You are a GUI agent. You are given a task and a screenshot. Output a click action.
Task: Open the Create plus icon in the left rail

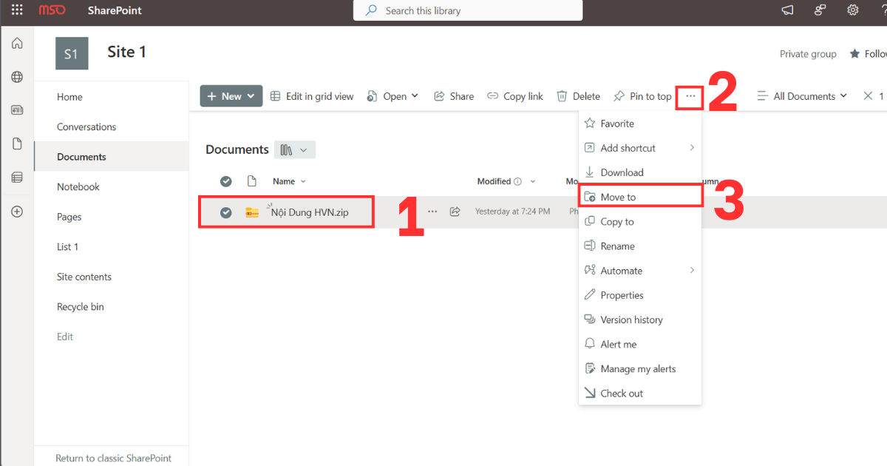click(x=16, y=211)
